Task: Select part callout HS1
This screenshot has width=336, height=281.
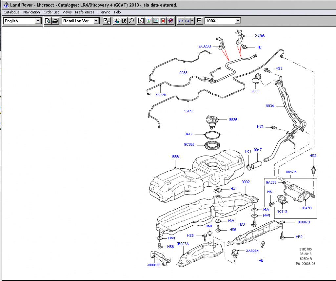Action: [270, 192]
